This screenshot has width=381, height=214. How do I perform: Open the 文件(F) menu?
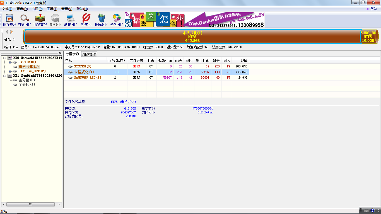click(x=7, y=9)
